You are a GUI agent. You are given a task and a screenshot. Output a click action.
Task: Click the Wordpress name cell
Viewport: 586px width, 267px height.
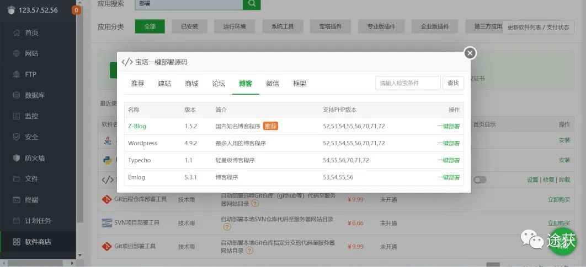142,143
